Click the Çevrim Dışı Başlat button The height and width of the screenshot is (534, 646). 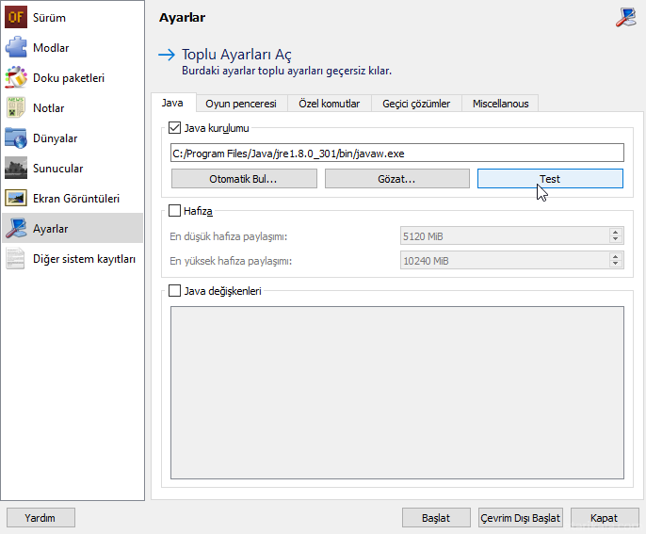[521, 518]
